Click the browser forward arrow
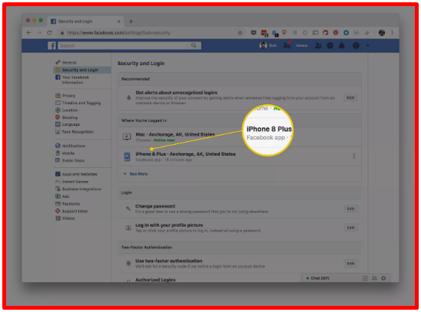 click(39, 33)
